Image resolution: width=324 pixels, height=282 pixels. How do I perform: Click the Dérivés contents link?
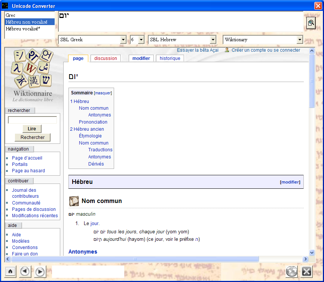[96, 164]
